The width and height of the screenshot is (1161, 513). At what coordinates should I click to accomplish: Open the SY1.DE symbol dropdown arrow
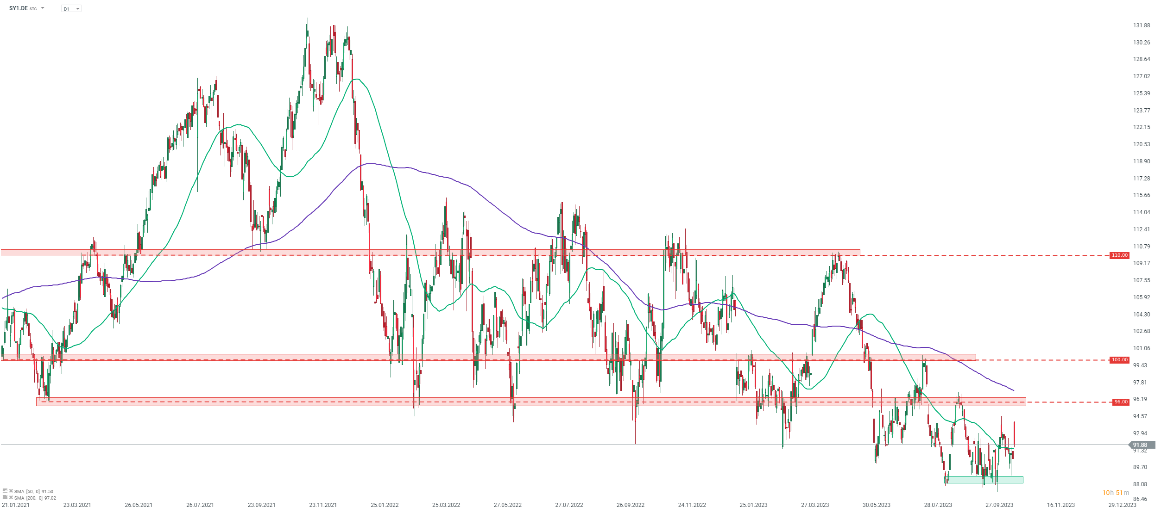[x=43, y=8]
